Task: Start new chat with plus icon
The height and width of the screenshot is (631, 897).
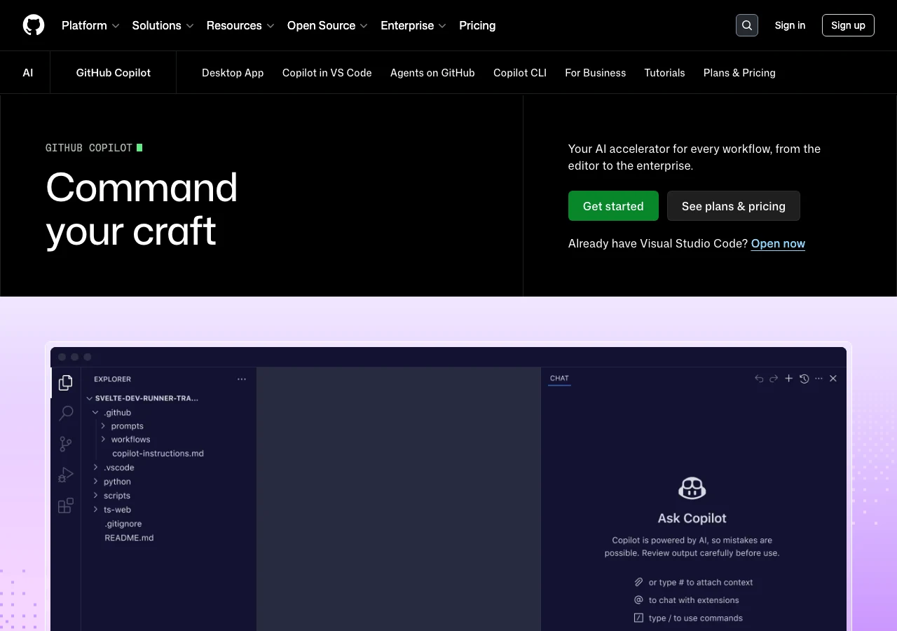Action: point(788,379)
